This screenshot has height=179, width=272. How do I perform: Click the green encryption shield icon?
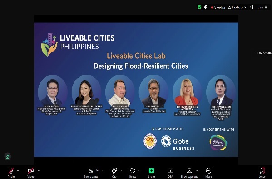point(199,7)
